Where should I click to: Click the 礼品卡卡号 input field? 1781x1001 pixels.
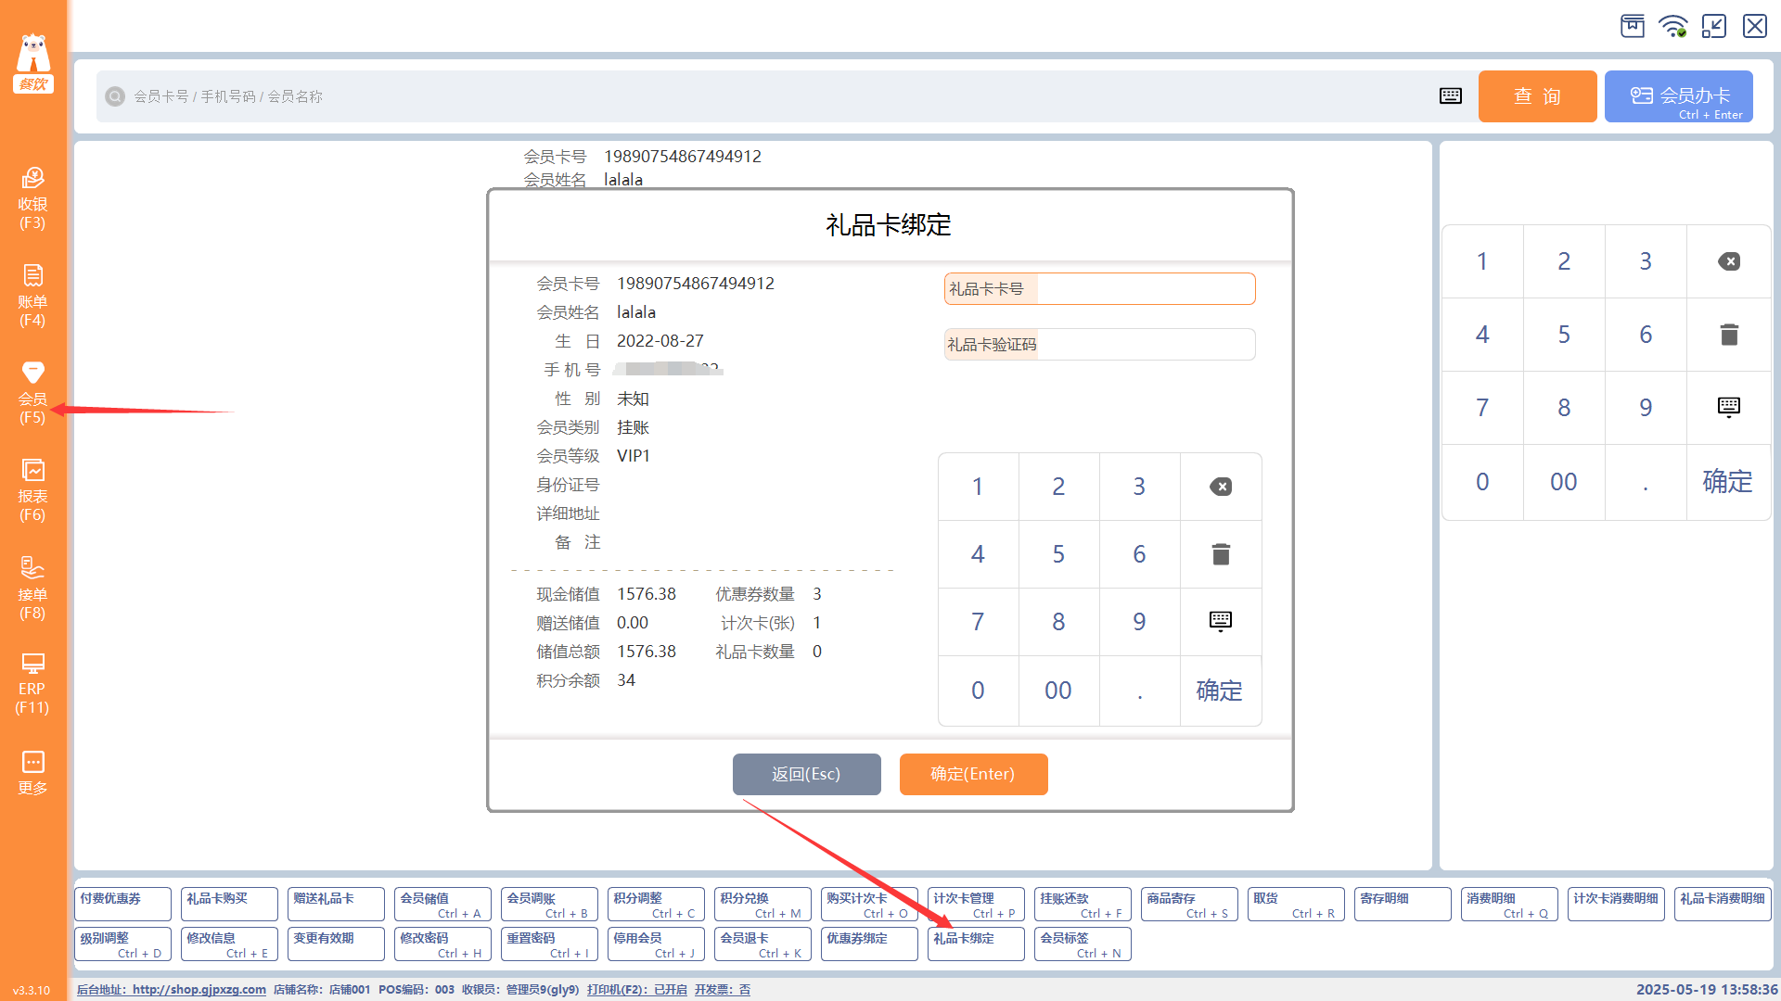click(1145, 289)
